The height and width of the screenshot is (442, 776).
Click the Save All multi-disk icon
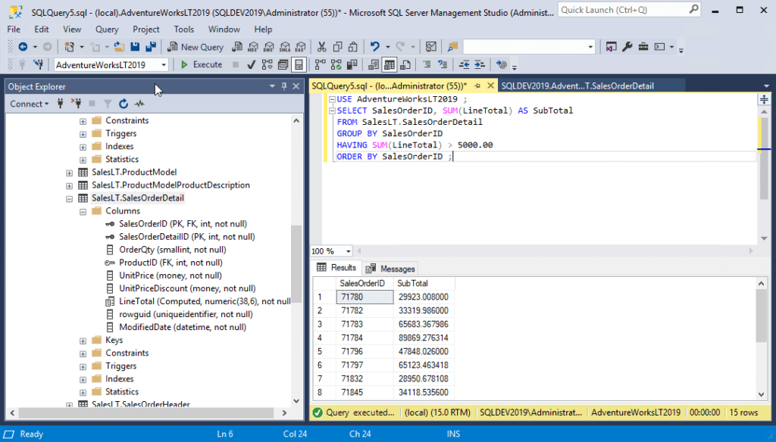coord(151,47)
